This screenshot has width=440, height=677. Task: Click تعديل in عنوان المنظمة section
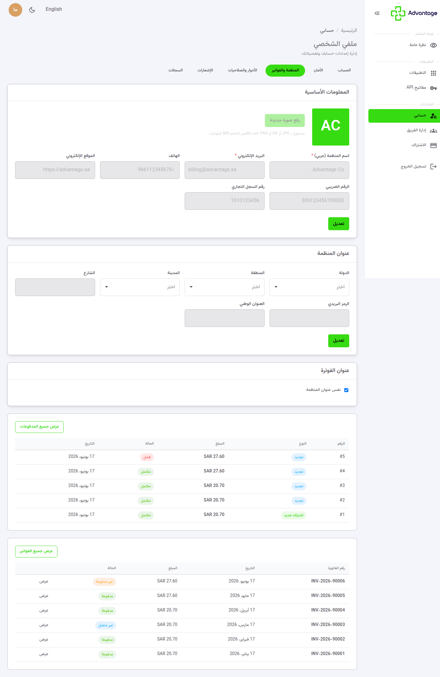tap(339, 341)
